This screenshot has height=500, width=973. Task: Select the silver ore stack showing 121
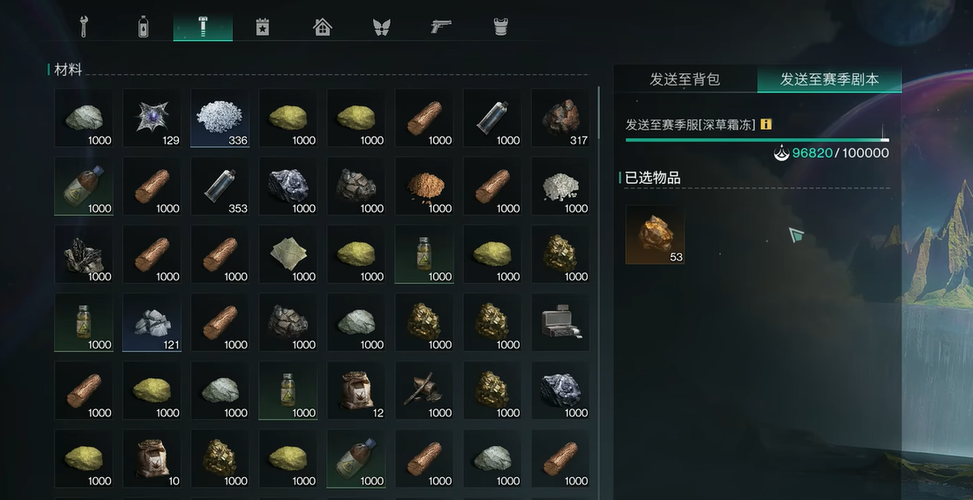[152, 322]
